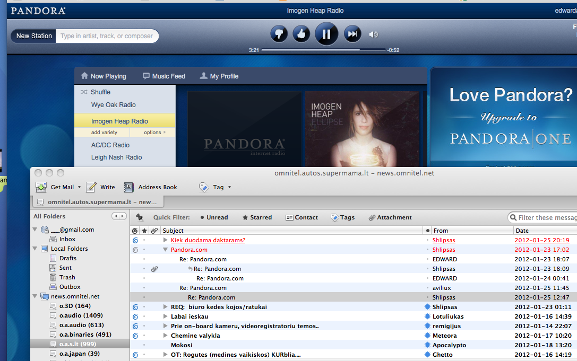The image size is (577, 361).
Task: Click the New Station button
Action: click(x=34, y=36)
